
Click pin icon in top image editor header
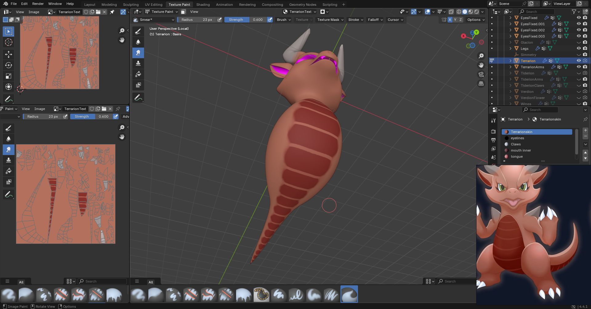tap(112, 12)
